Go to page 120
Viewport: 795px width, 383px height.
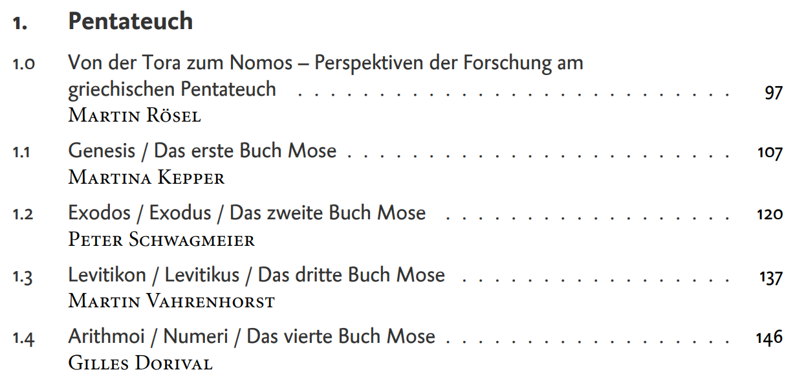tap(769, 215)
